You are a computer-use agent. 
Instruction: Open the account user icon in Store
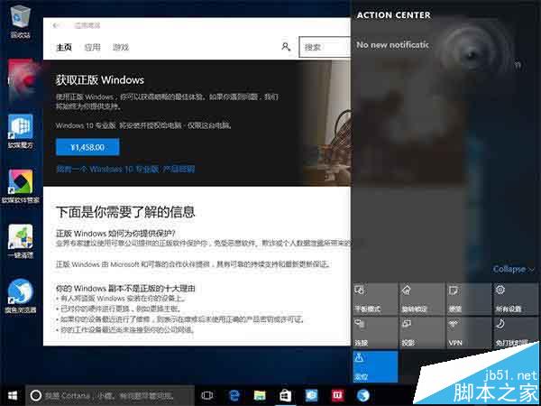point(286,47)
